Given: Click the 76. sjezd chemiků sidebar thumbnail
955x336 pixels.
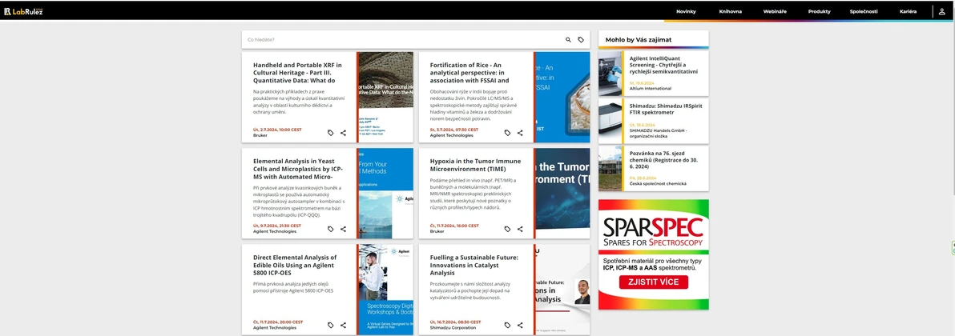Looking at the screenshot, I should click(x=610, y=168).
